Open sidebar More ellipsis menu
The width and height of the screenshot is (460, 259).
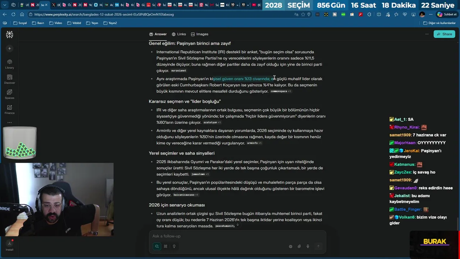point(9,123)
